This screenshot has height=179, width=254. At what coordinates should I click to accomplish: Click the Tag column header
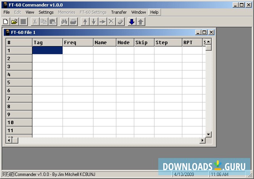coord(47,43)
